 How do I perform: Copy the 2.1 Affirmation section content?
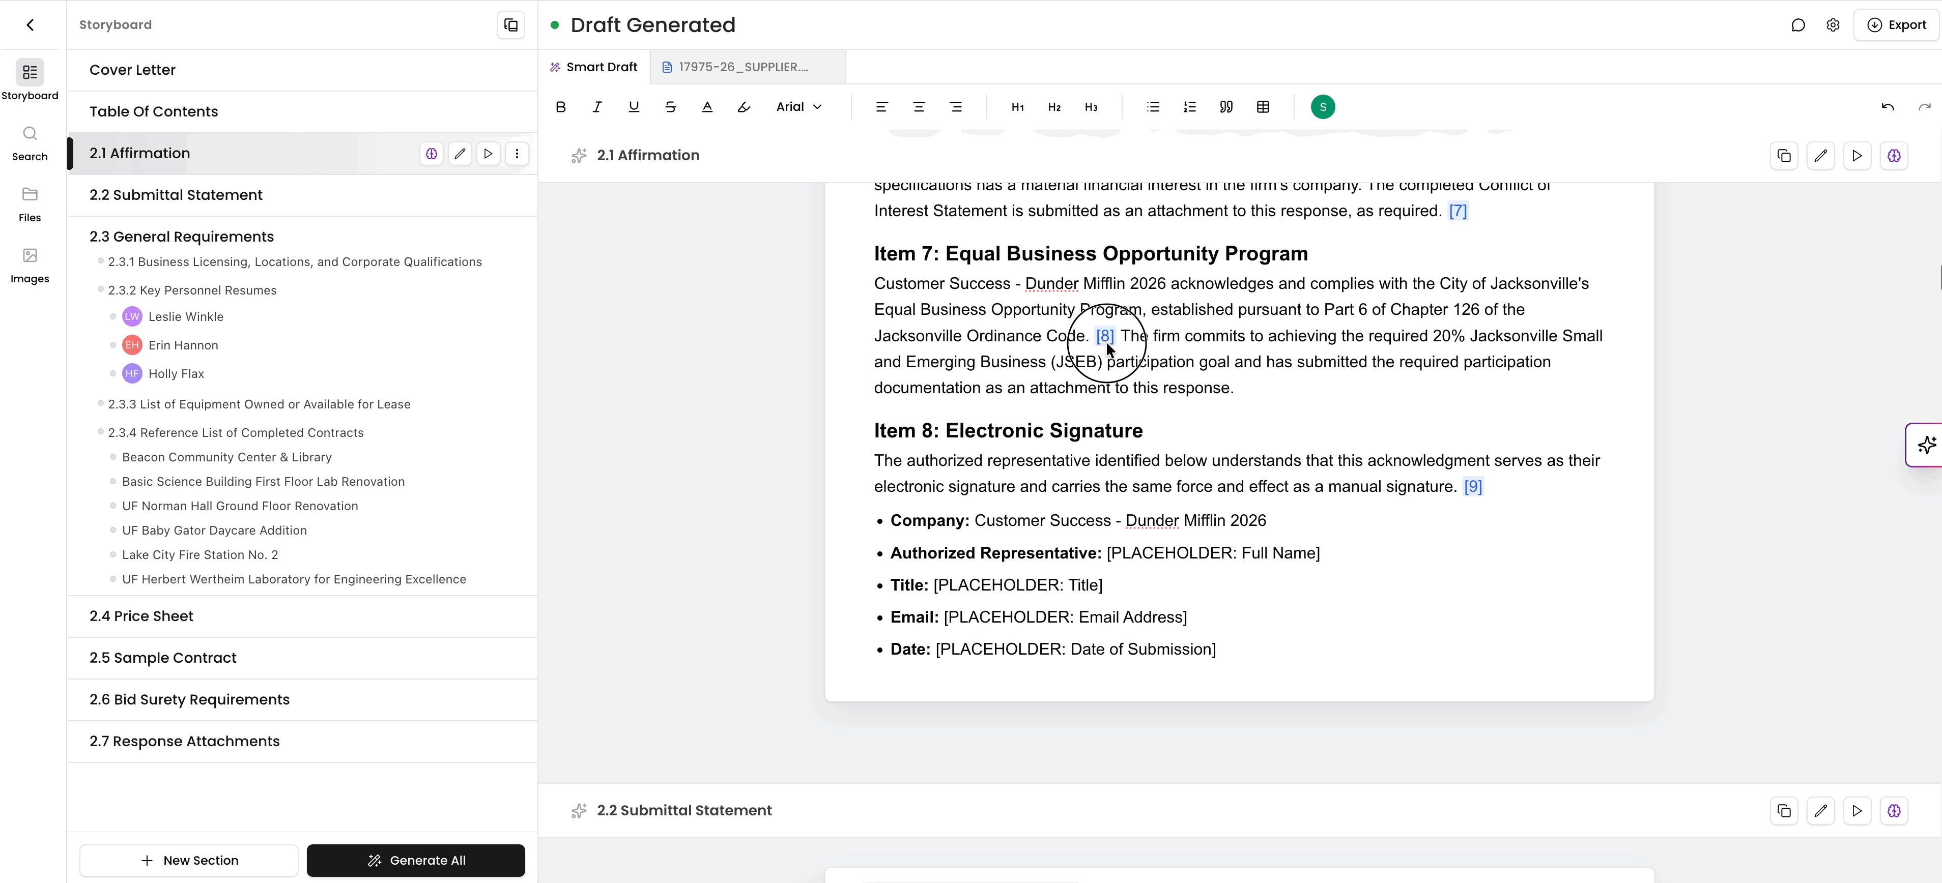(1784, 156)
